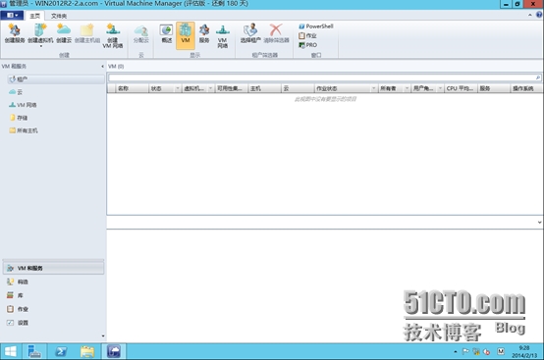
Task: Show hidden system tray icons
Action: coord(456,352)
